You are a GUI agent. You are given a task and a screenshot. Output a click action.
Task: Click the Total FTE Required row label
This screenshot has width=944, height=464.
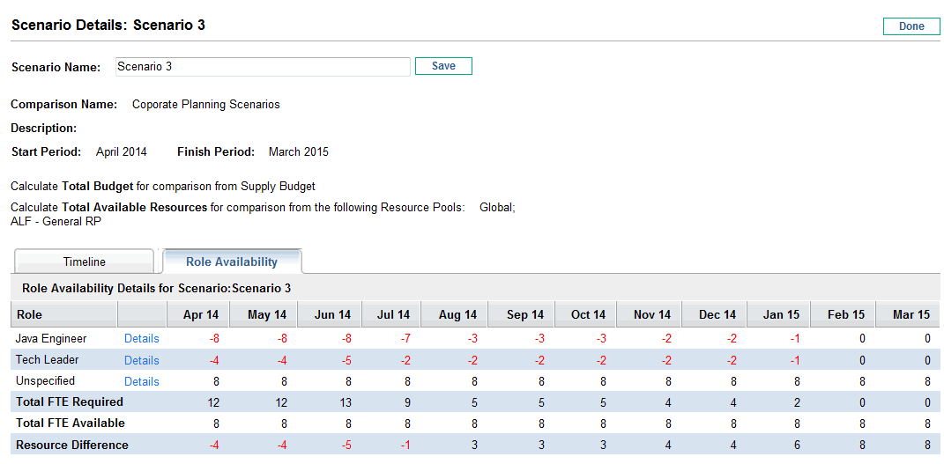pyautogui.click(x=70, y=401)
